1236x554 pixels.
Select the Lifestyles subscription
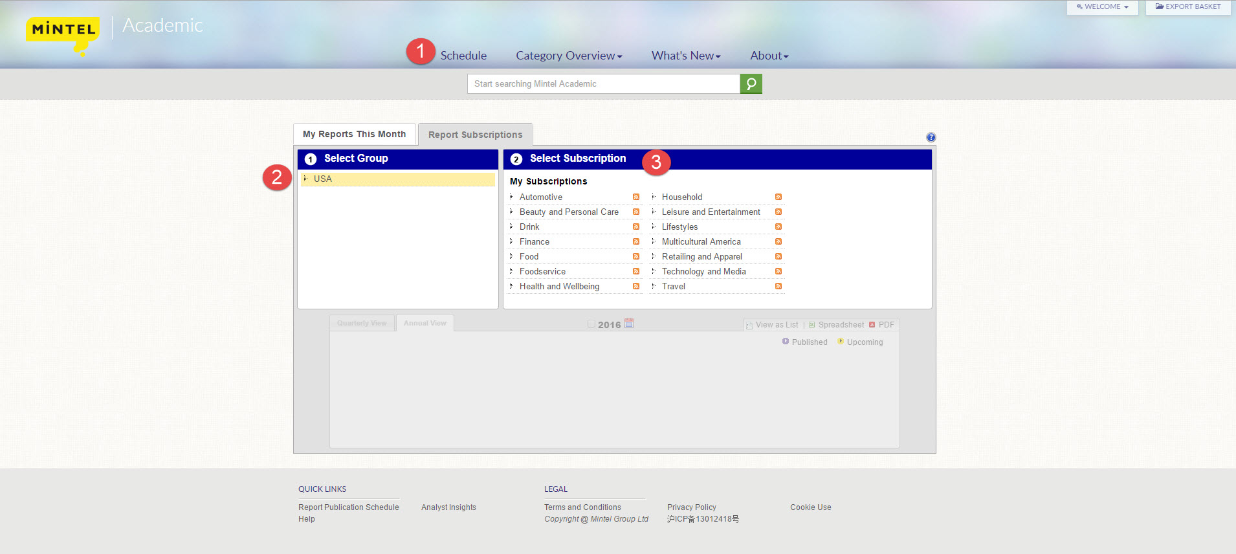(679, 227)
